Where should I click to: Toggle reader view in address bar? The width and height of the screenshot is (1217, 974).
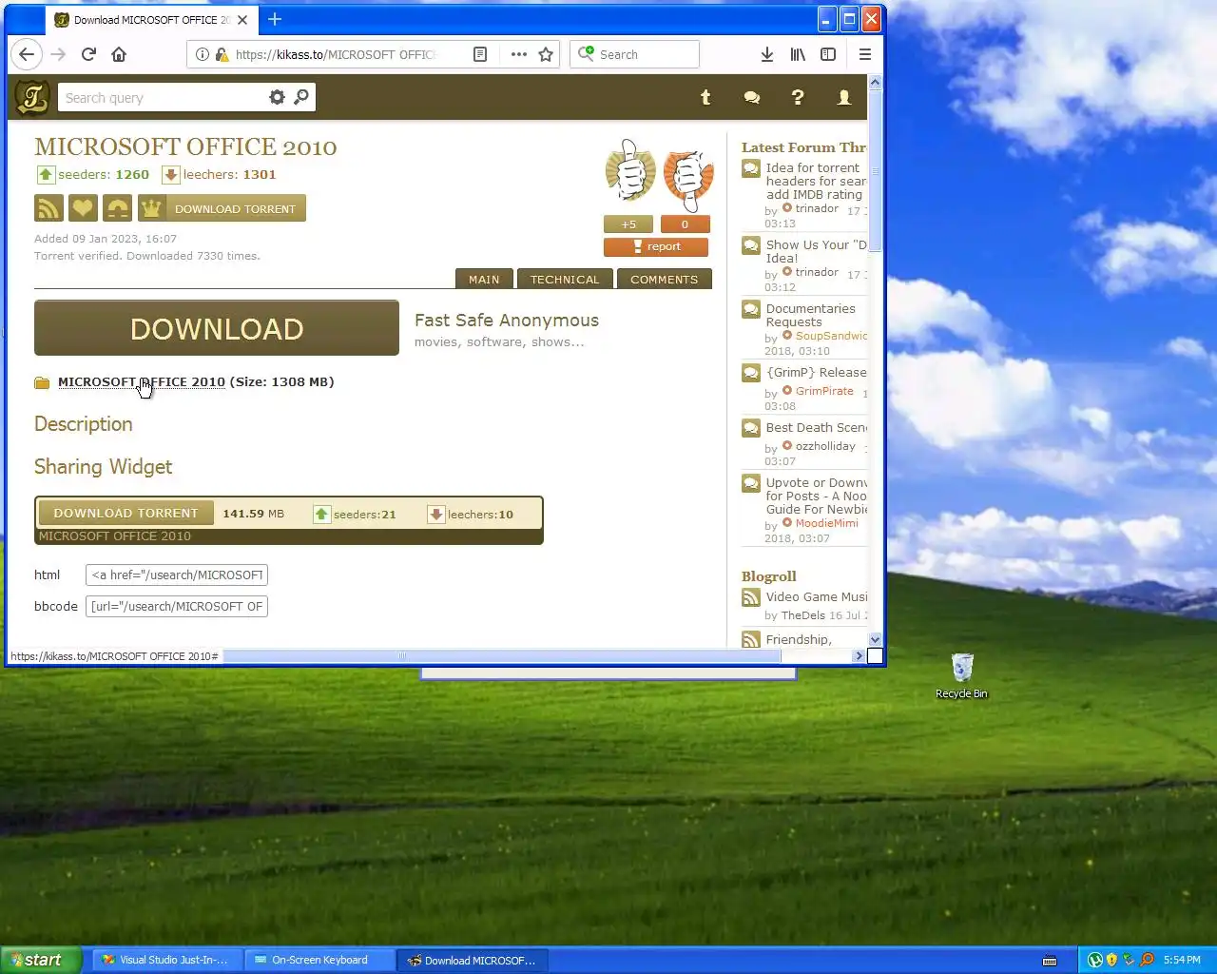[480, 54]
